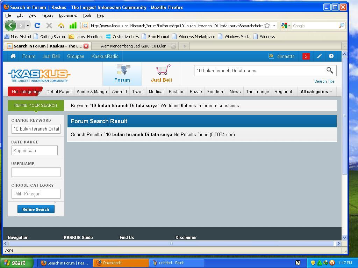Click the Windows Start button
The image size is (358, 268).
17,263
